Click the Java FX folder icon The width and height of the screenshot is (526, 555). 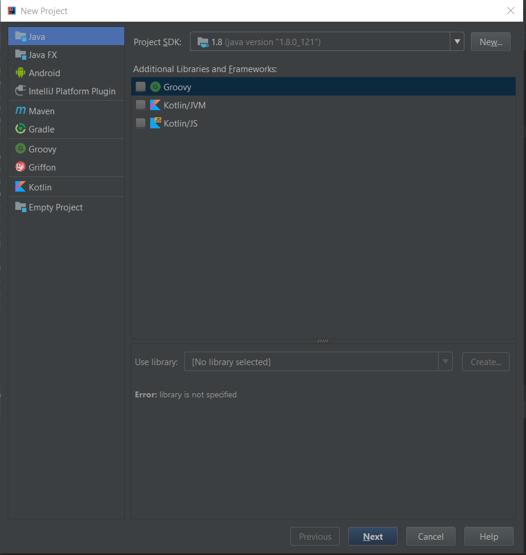(x=21, y=55)
